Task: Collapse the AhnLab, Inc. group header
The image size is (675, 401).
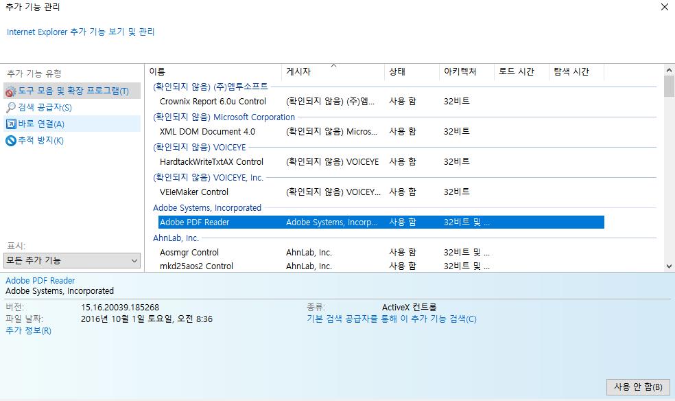Action: [176, 238]
